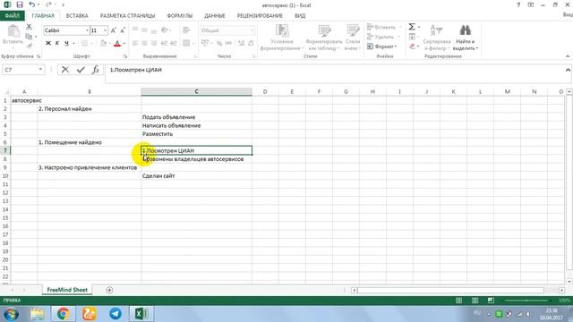The height and width of the screenshot is (322, 573).
Task: Open the font size 11 dropdown
Action: [x=106, y=30]
